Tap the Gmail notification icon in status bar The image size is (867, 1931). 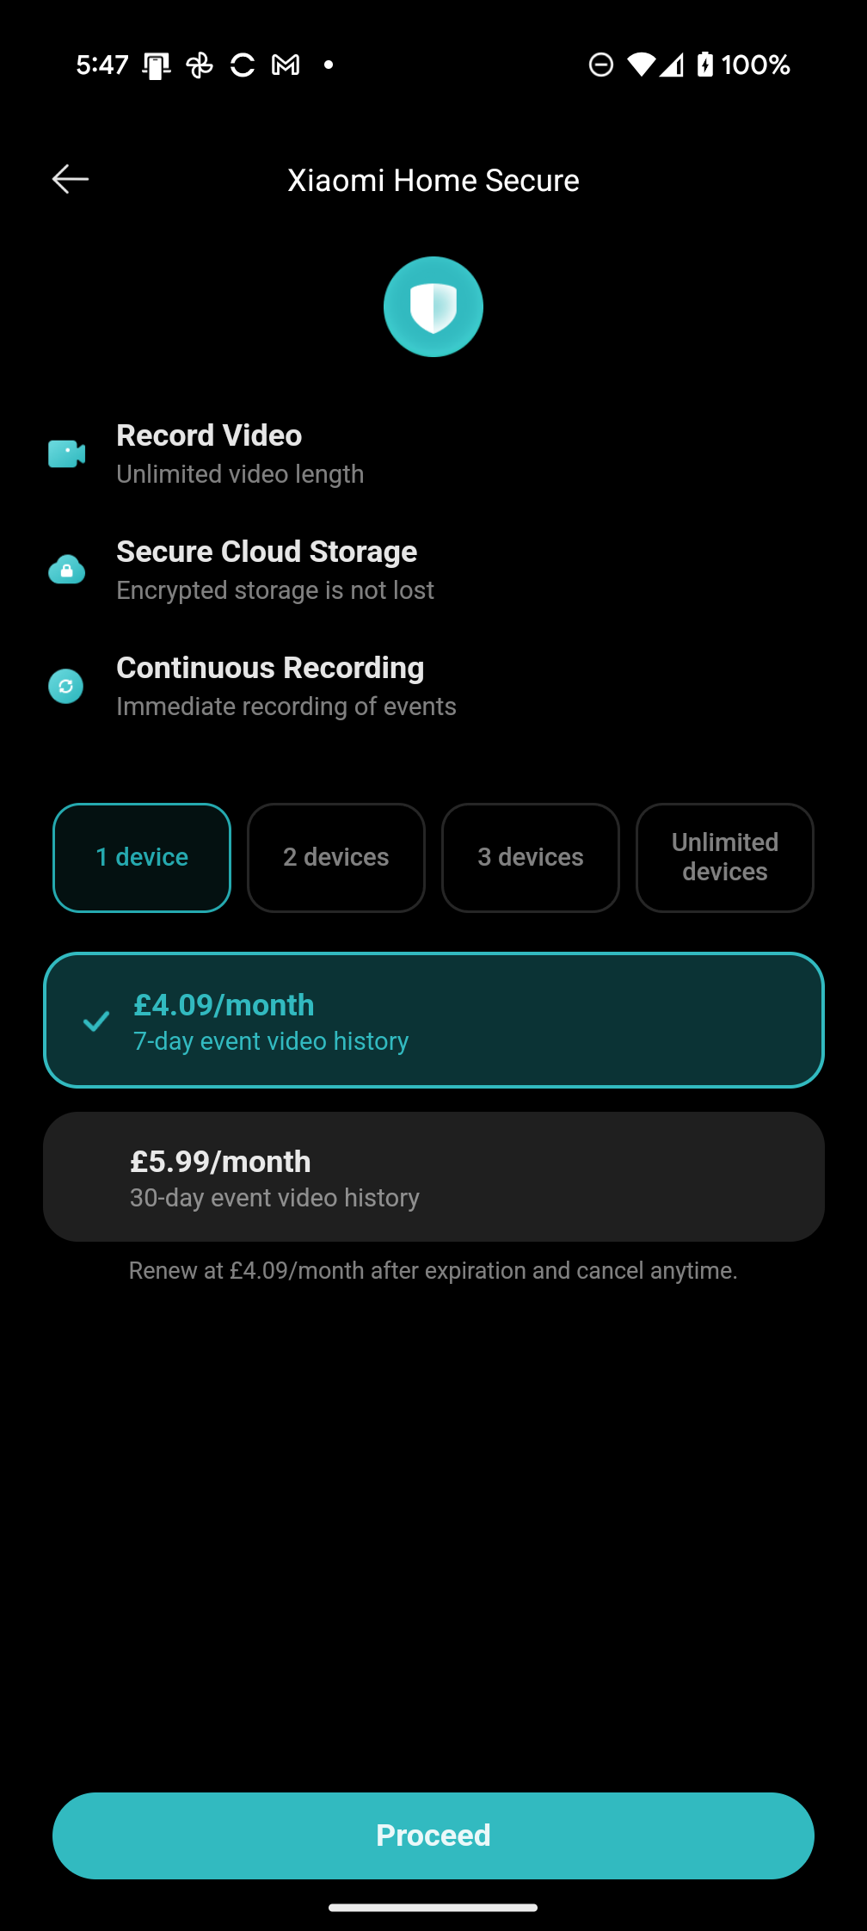pos(286,65)
